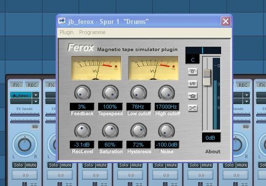Screen dimensions: 266x186
Task: Solo the second mixer channel
Action: point(53,165)
